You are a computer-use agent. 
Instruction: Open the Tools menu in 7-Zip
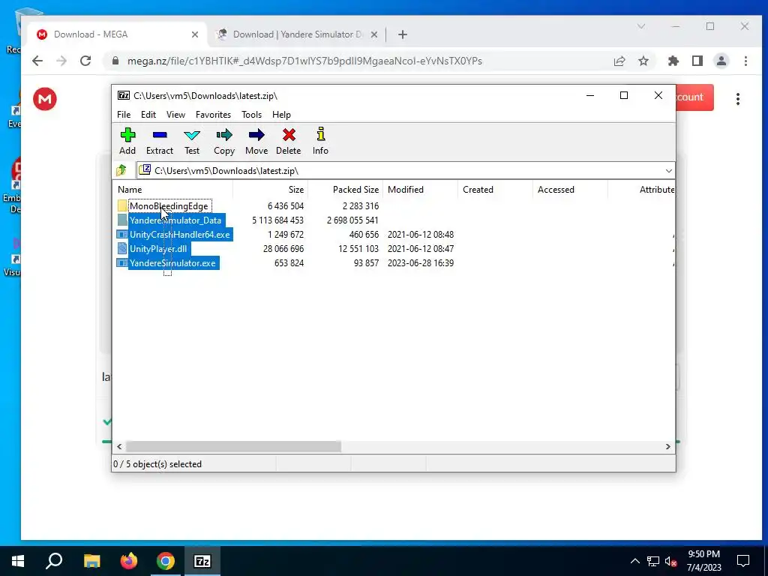click(x=252, y=115)
